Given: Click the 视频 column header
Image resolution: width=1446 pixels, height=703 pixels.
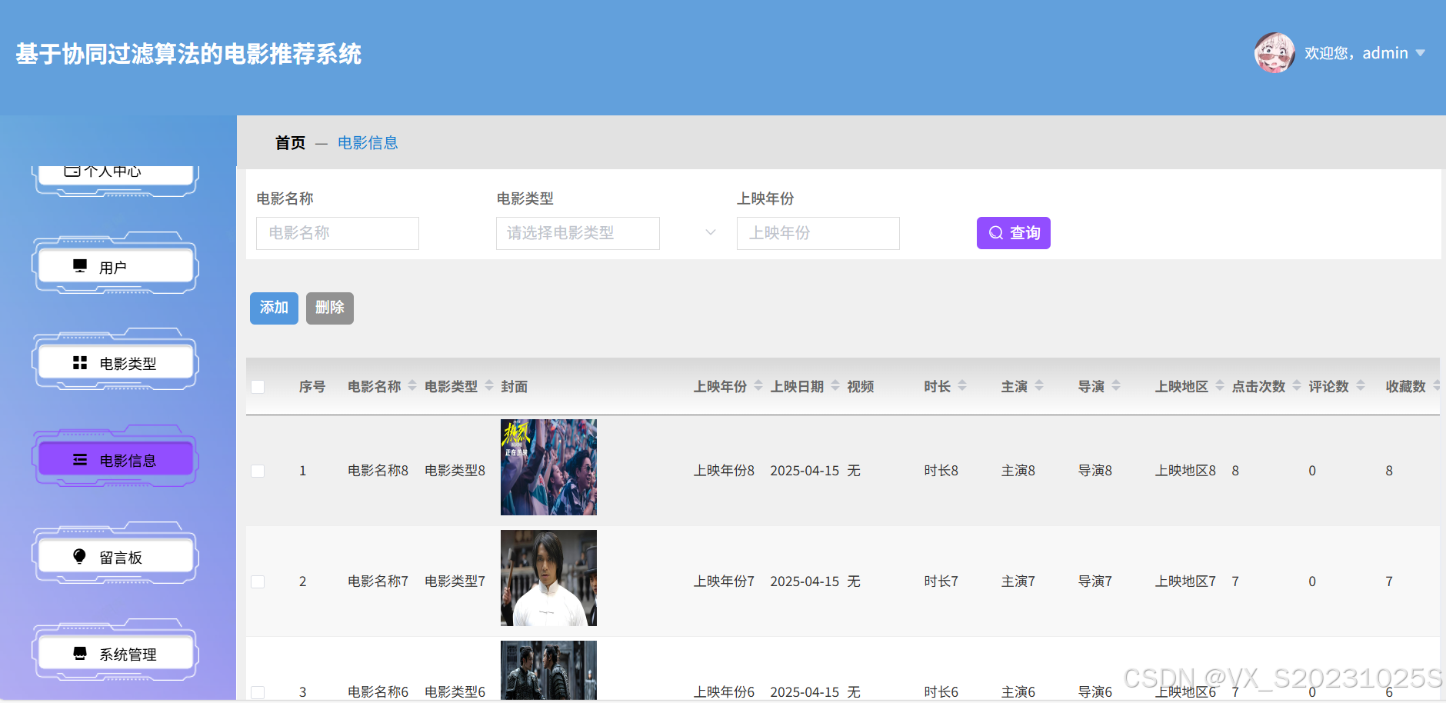Looking at the screenshot, I should (x=861, y=387).
